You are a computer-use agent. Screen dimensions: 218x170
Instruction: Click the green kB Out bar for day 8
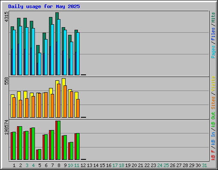pos(59,140)
